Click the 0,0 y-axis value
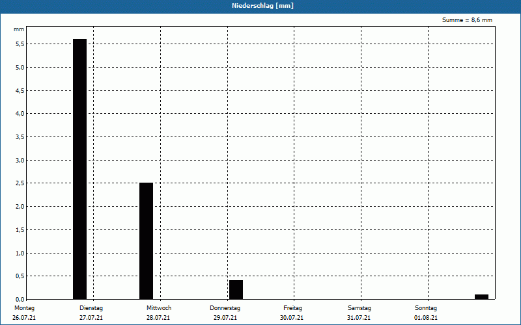 pos(20,300)
